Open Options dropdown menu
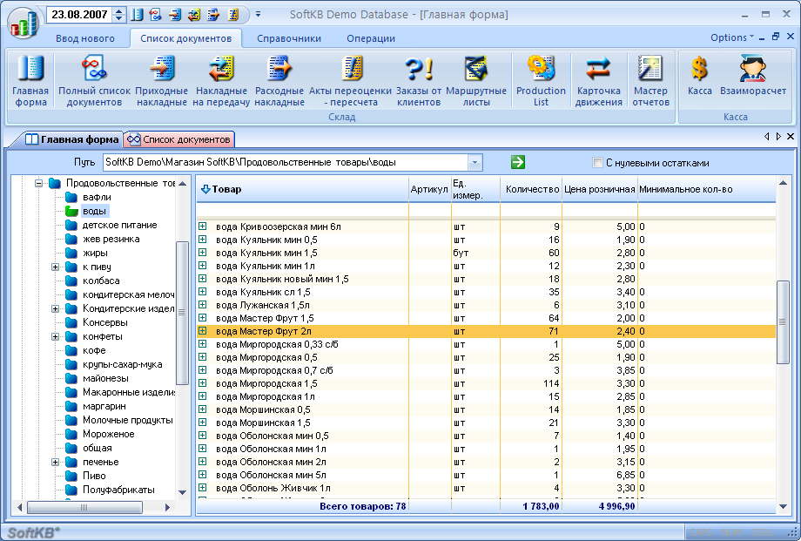Image resolution: width=801 pixels, height=541 pixels. point(731,37)
